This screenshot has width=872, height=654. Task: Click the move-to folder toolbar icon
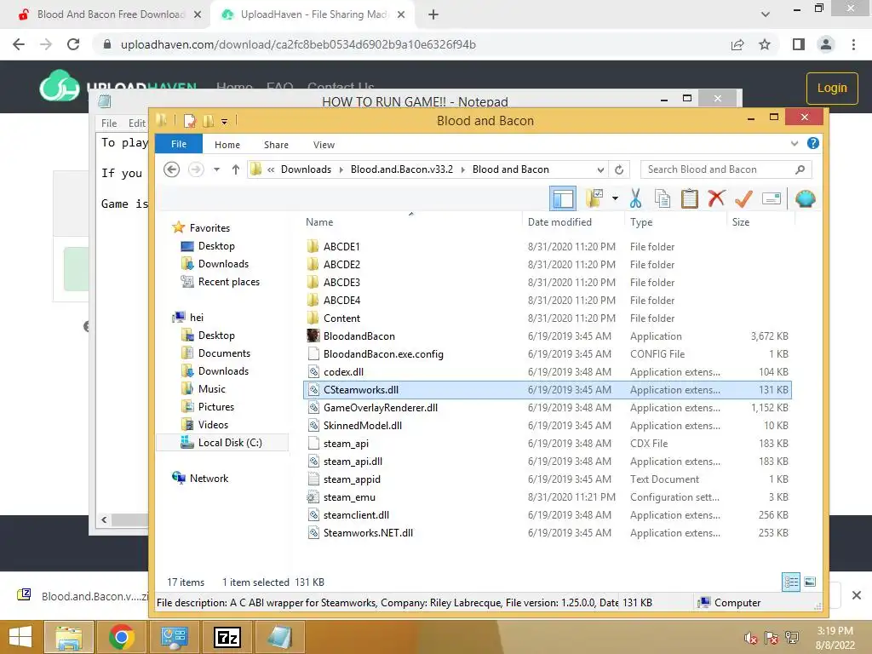point(594,198)
